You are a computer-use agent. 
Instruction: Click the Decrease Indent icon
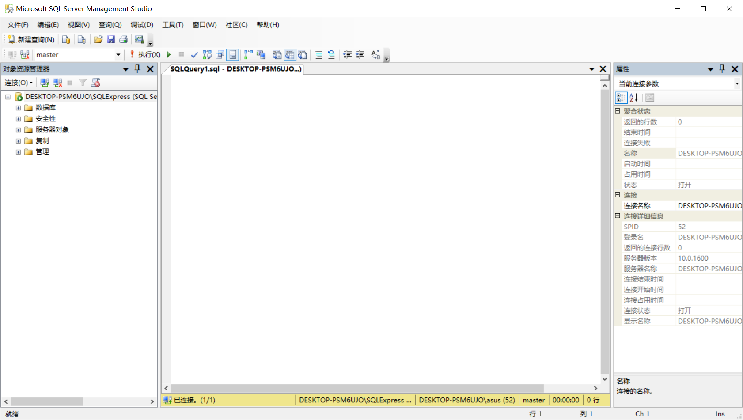pos(348,55)
